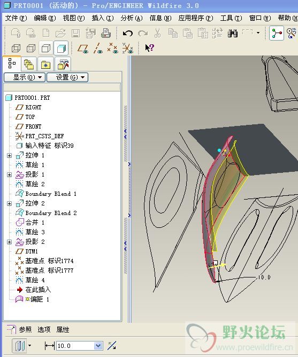The height and width of the screenshot is (357, 298).
Task: Open the 设置(G) dropdown
Action: pos(67,77)
